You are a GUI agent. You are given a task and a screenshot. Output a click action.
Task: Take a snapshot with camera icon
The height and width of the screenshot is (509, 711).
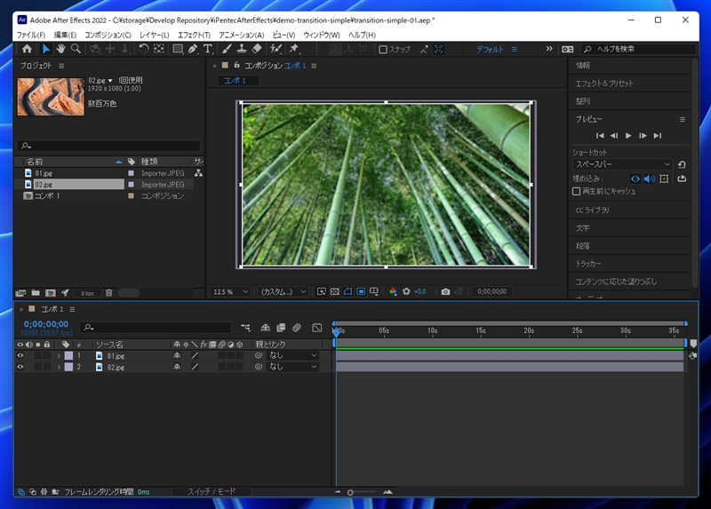[446, 291]
